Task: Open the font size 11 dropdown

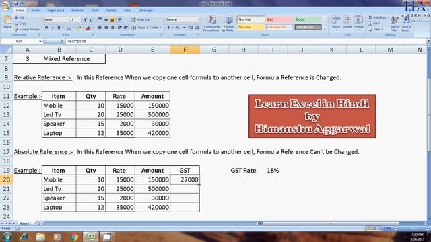Action: [x=79, y=19]
